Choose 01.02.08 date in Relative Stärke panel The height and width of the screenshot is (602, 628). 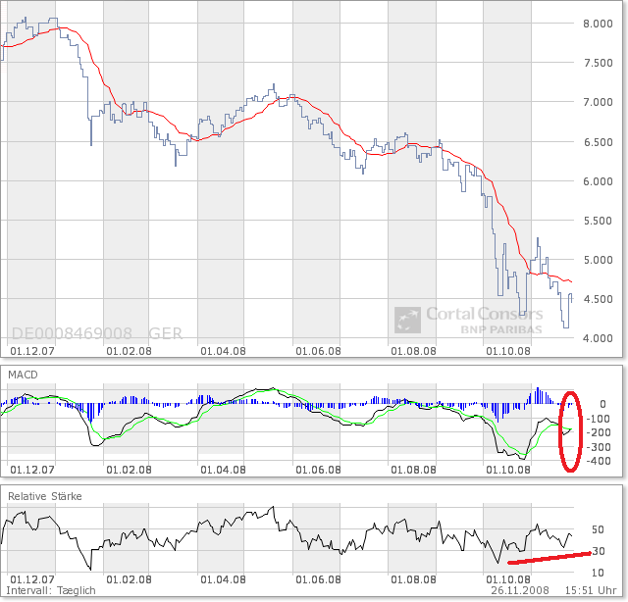pyautogui.click(x=129, y=579)
